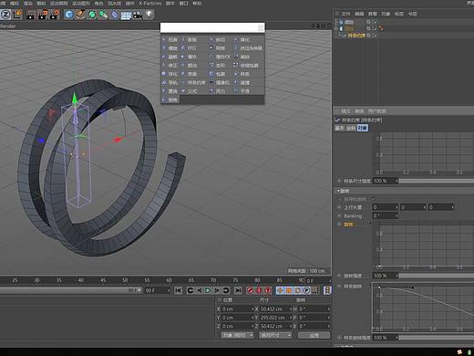This screenshot has width=474, height=356.
Task: Click the green array/modeling objects icon
Action: click(x=103, y=15)
